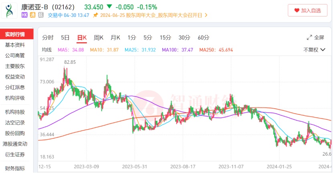Click the fullscreen expand arrows icon
Viewport: 333px width, 173px height.
[x=309, y=38]
